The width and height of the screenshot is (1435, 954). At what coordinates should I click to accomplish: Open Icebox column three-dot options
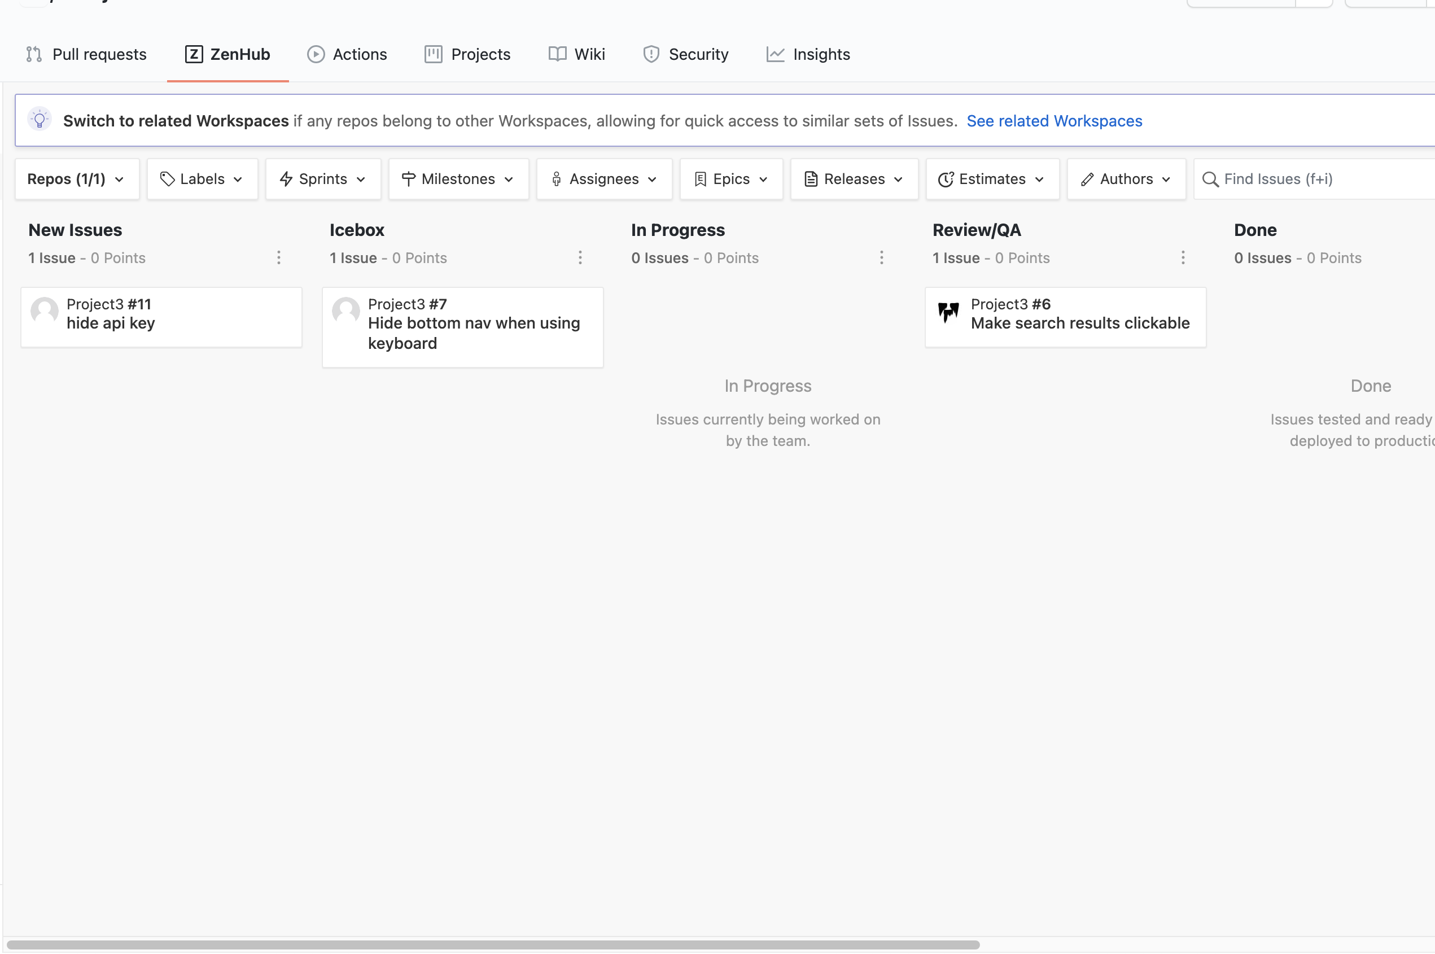click(x=580, y=258)
